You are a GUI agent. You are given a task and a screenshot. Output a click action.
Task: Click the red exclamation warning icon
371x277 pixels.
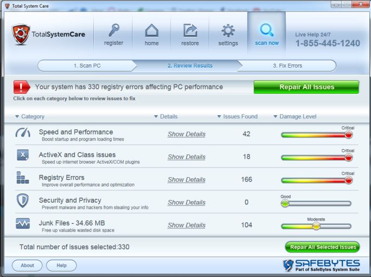(x=22, y=87)
